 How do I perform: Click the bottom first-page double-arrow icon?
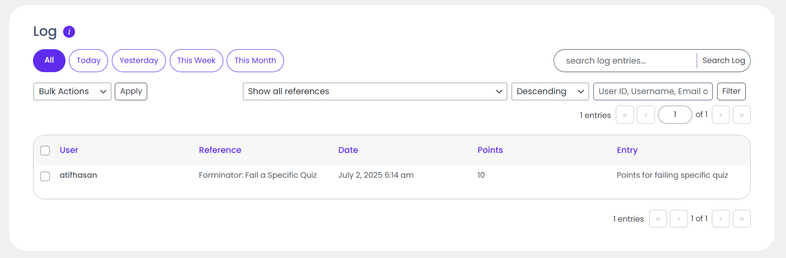[658, 219]
